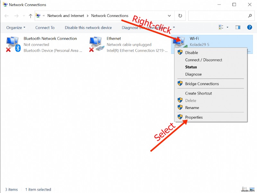Click the Bluetooth Network Connection icon
This screenshot has height=193, width=257.
tap(13, 42)
